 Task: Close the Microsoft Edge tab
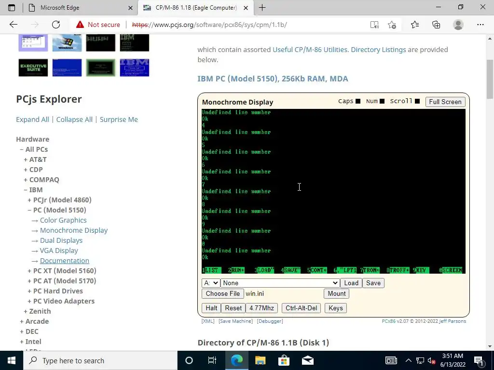[x=130, y=8]
